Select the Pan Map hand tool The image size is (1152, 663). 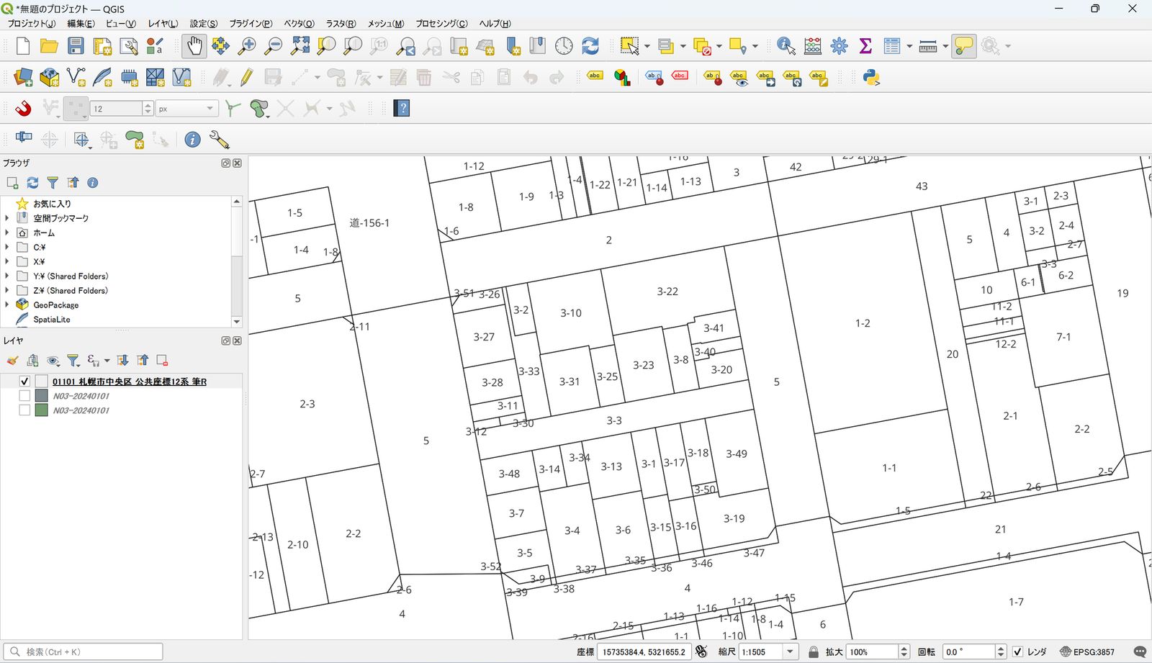pos(194,46)
